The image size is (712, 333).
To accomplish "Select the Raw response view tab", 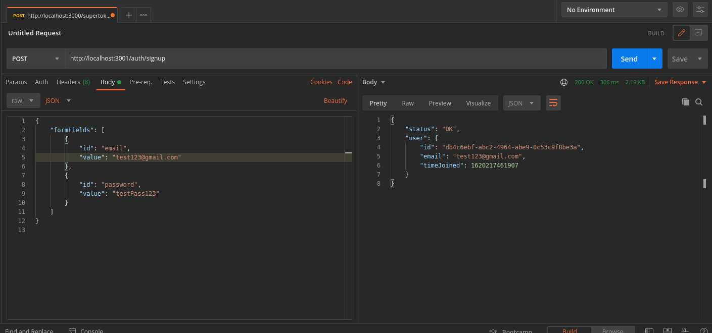I will [x=407, y=102].
